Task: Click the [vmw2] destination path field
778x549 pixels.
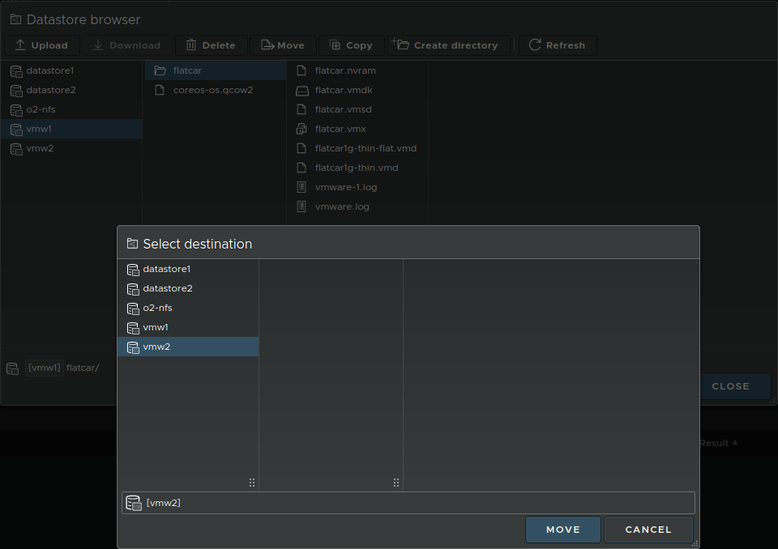Action: (x=408, y=503)
